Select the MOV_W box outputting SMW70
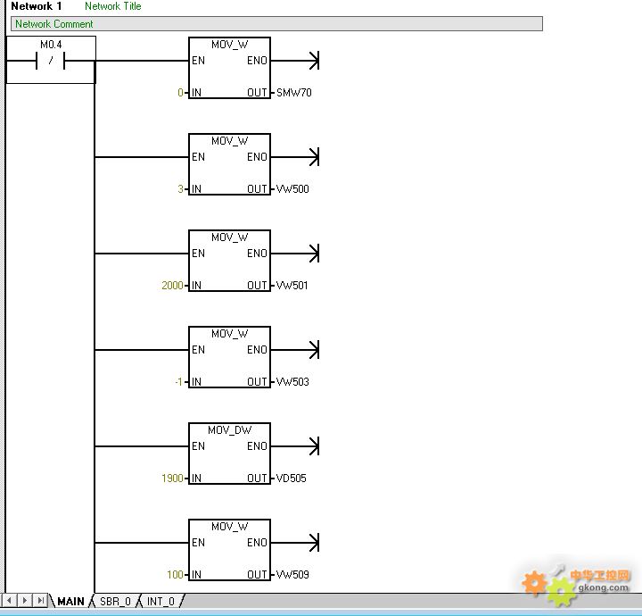The width and height of the screenshot is (642, 616). pyautogui.click(x=229, y=68)
